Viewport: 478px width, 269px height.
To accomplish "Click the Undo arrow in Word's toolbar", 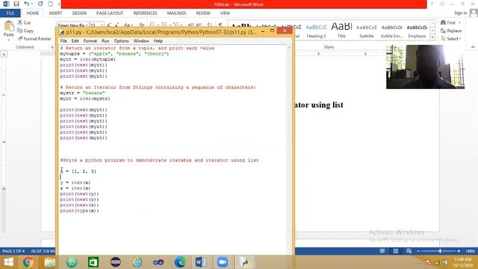I will point(27,4).
